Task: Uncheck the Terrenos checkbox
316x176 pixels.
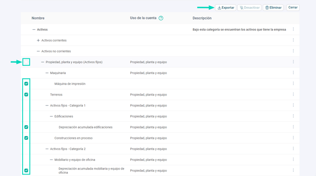Action: 26,95
